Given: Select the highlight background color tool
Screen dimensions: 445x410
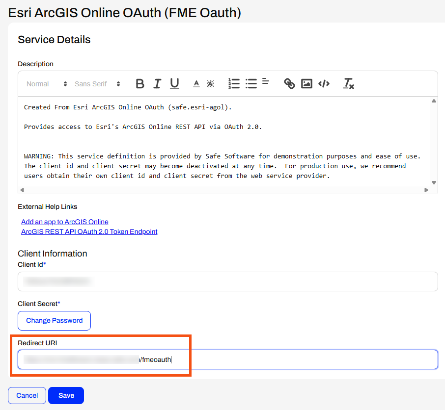Looking at the screenshot, I should click(x=210, y=83).
